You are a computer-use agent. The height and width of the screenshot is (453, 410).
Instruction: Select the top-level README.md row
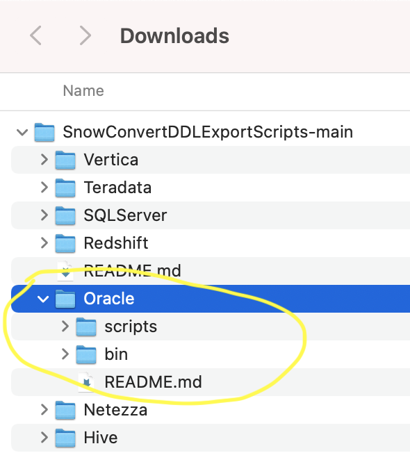(x=211, y=271)
